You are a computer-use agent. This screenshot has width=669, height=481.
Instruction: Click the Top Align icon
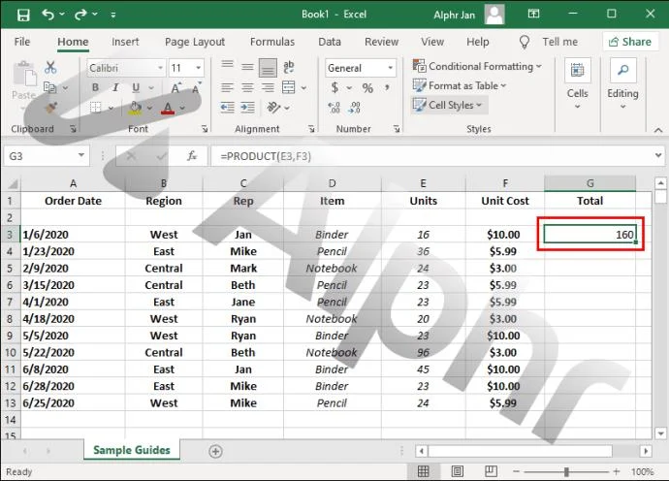pos(227,65)
